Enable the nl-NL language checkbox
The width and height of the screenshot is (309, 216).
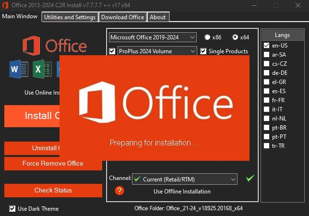(266, 118)
